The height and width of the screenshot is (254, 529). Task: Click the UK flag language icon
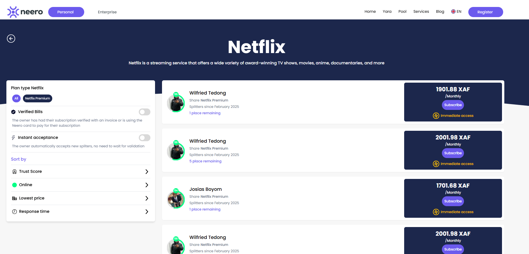point(453,12)
